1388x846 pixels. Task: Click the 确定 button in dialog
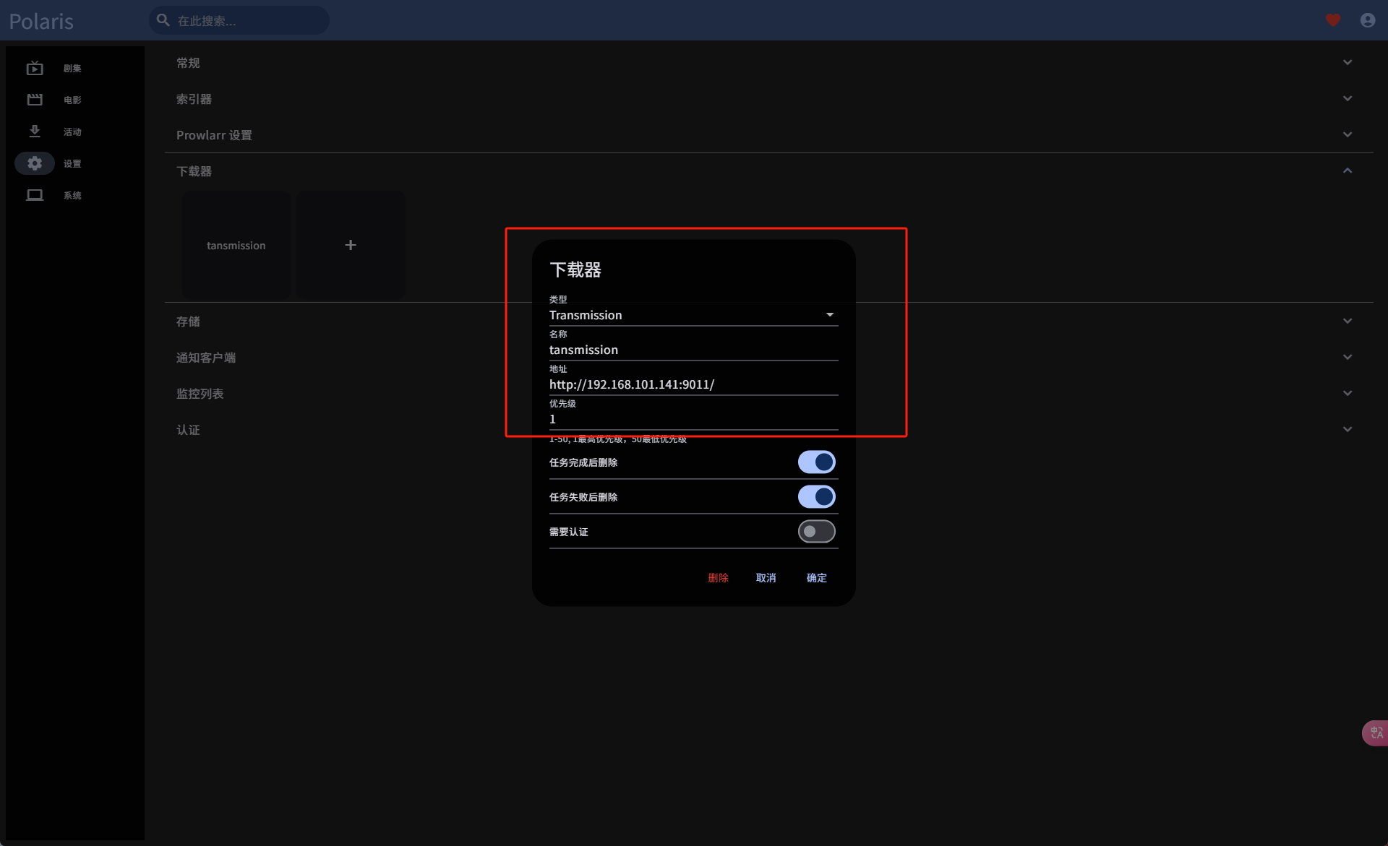tap(816, 578)
